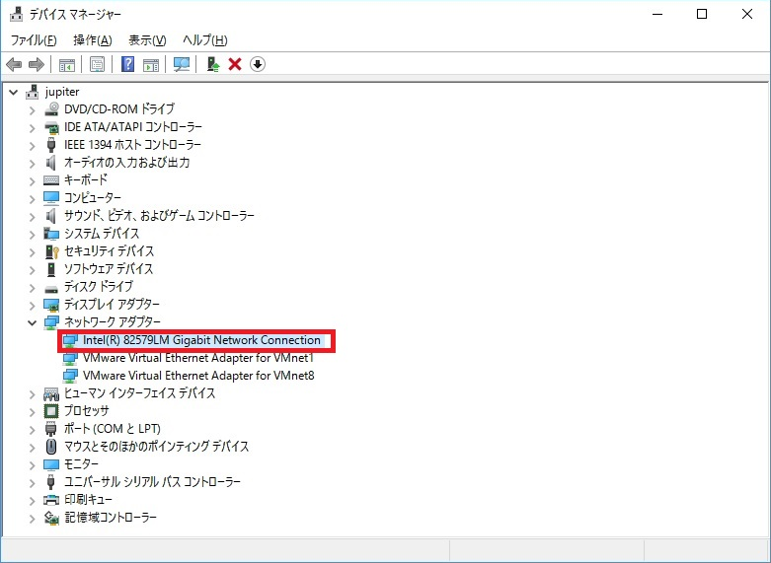Open the Properties toolbar icon
This screenshot has width=771, height=563.
coord(98,64)
